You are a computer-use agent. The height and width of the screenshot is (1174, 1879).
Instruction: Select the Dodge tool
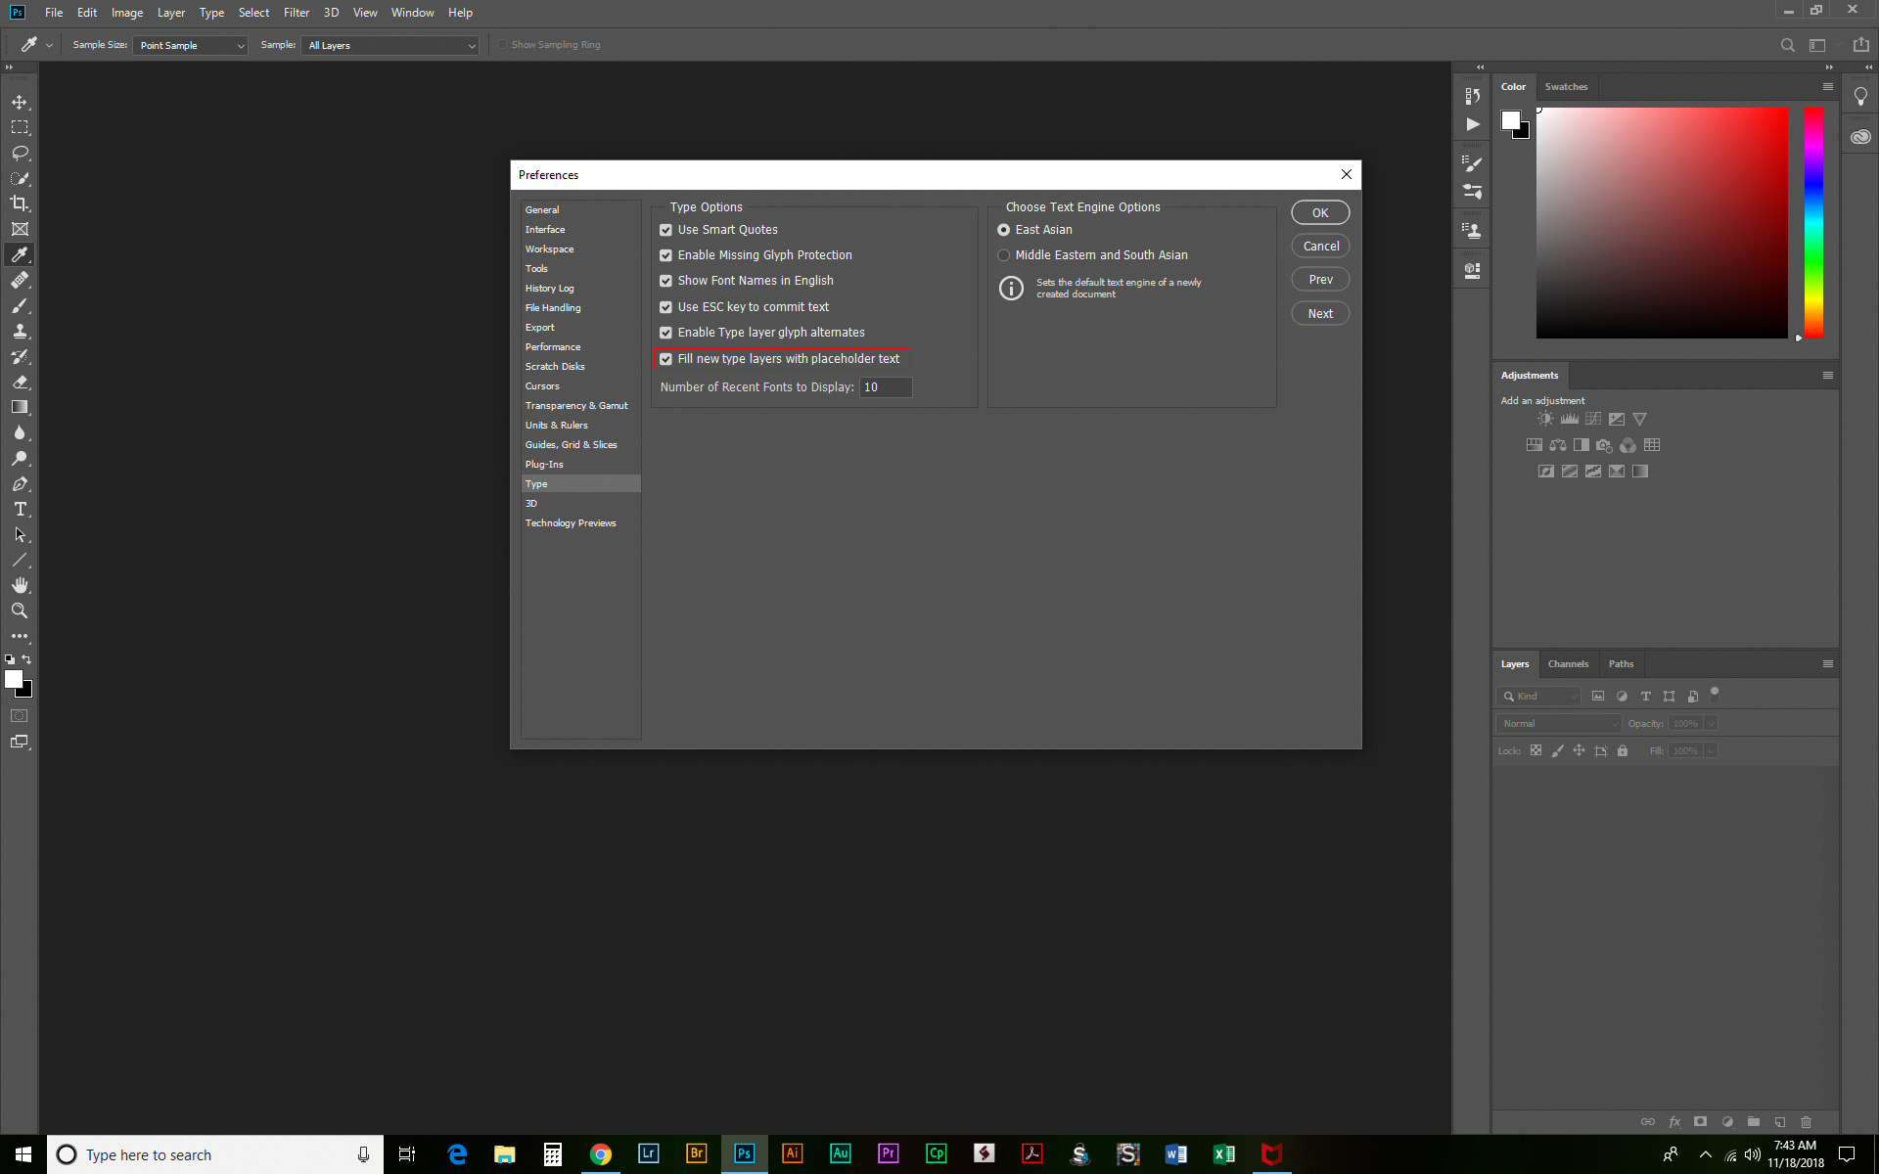[x=20, y=458]
